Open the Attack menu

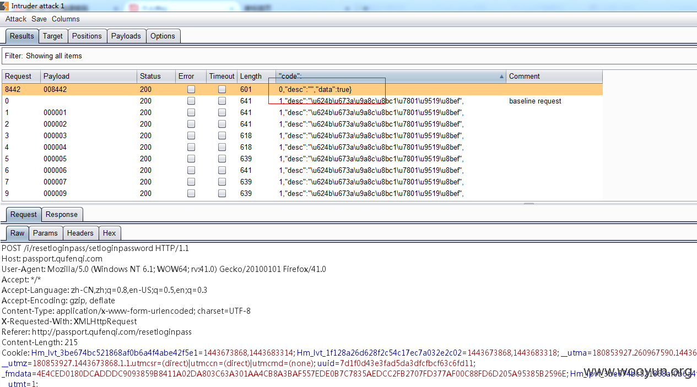[x=16, y=19]
